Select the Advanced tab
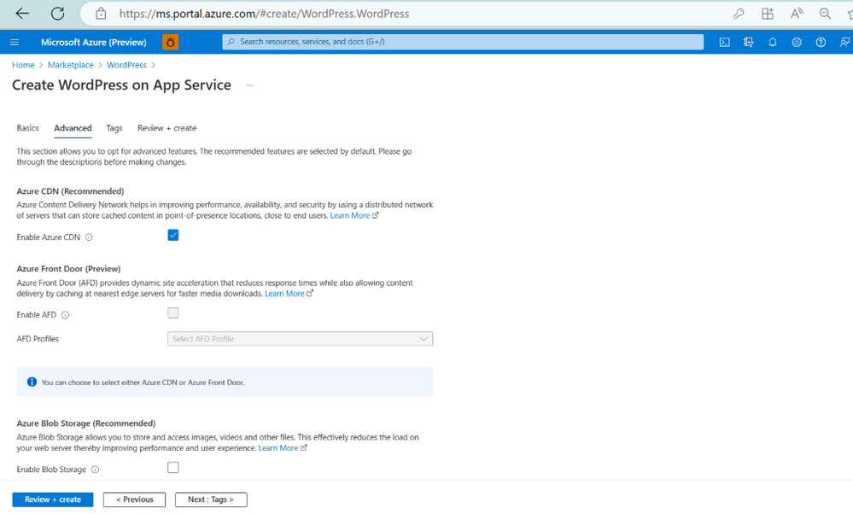Image resolution: width=853 pixels, height=514 pixels. [x=73, y=128]
